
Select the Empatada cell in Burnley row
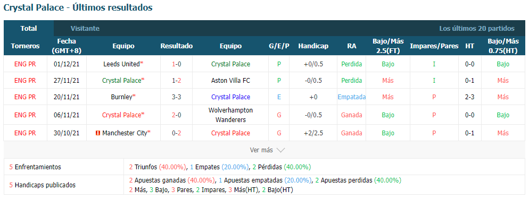[352, 97]
